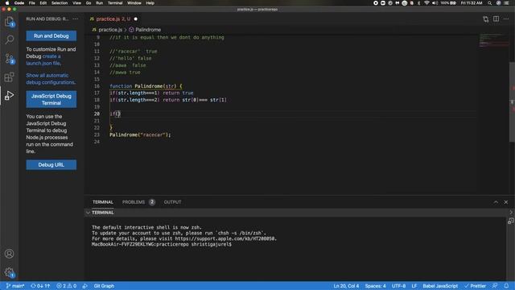Viewport: 515px width, 290px height.
Task: Maximize the terminal panel with the chevron
Action: point(496,202)
